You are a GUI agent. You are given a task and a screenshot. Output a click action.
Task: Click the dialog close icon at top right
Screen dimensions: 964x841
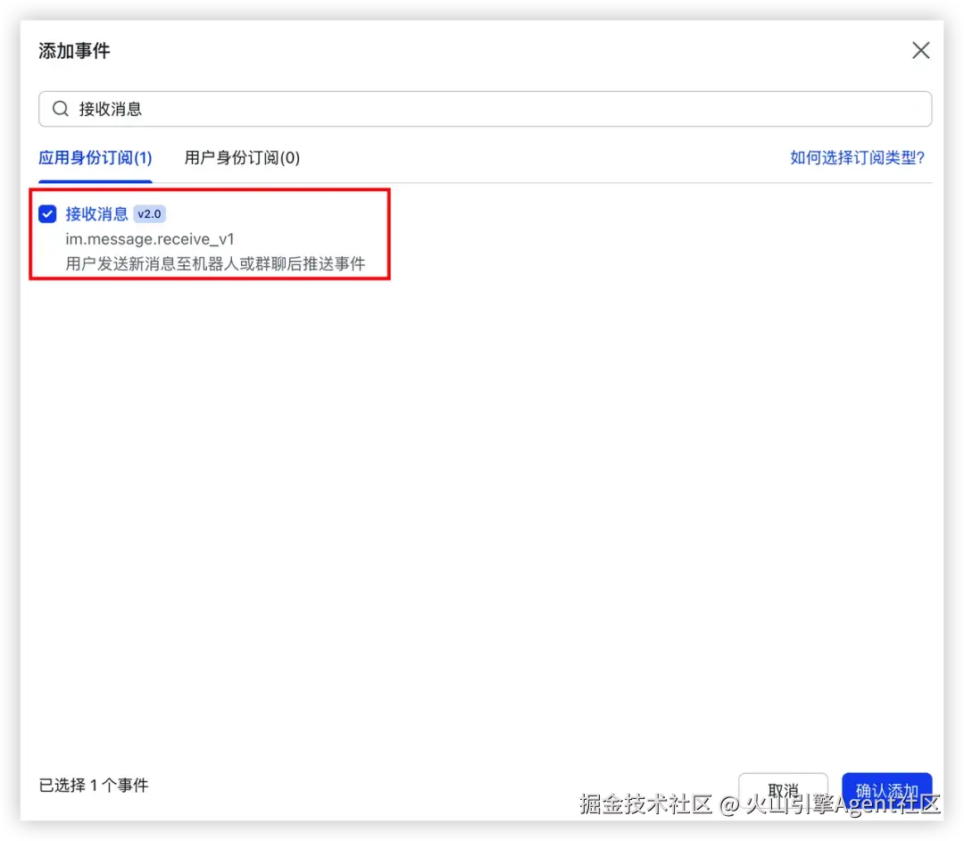coord(920,50)
